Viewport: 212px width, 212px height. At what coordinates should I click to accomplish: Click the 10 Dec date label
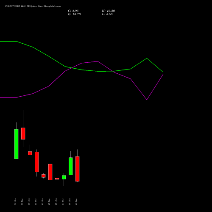29,202
